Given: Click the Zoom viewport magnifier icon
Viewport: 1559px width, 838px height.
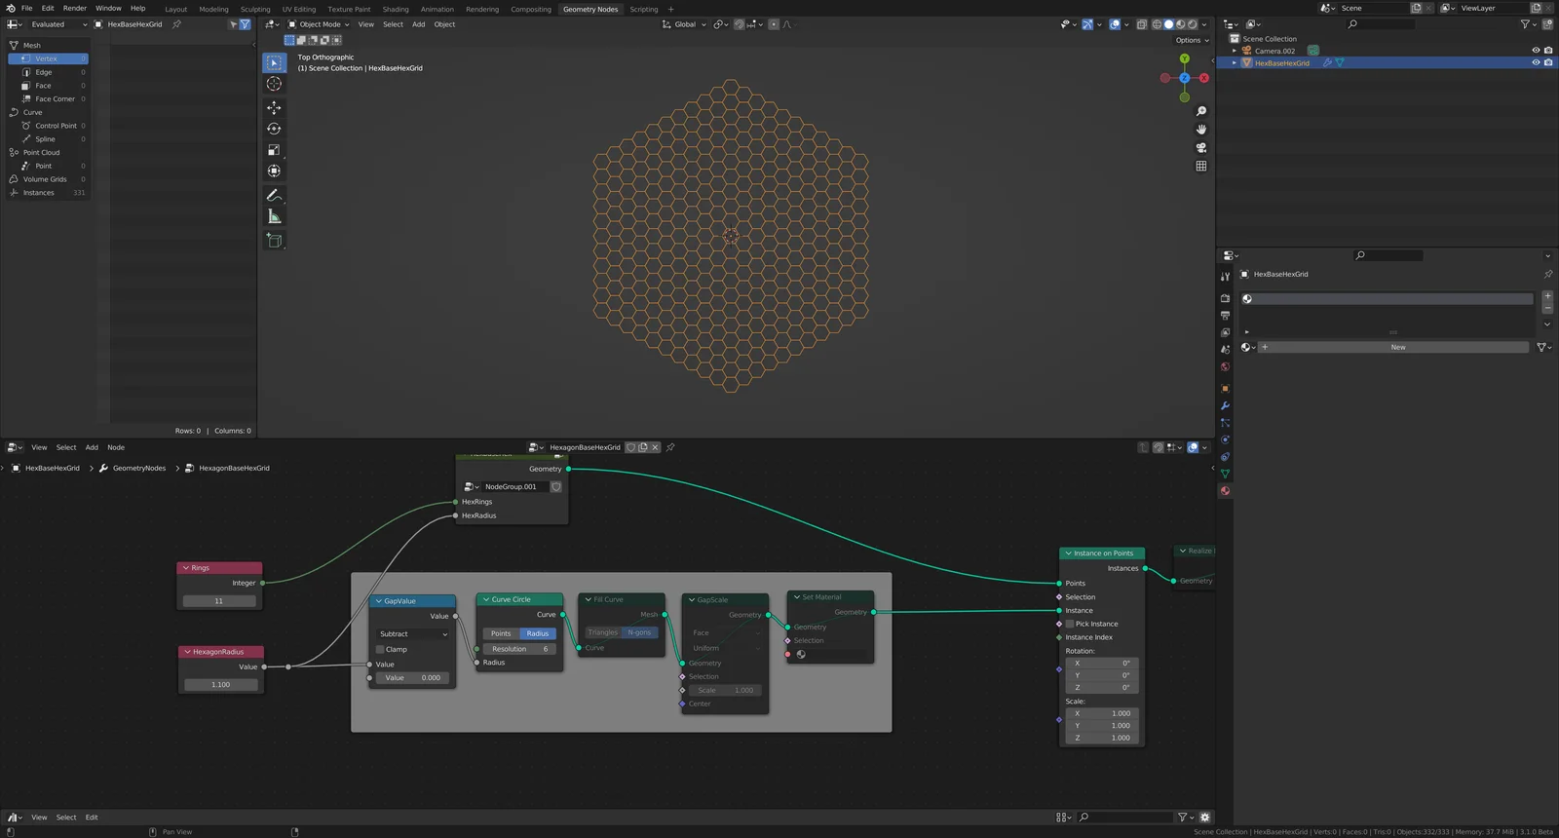Looking at the screenshot, I should pos(1201,111).
